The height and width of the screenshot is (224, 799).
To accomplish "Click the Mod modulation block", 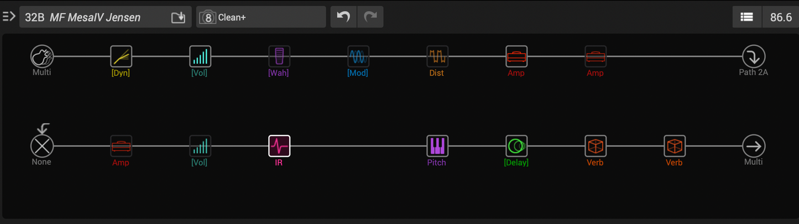I will coord(358,56).
